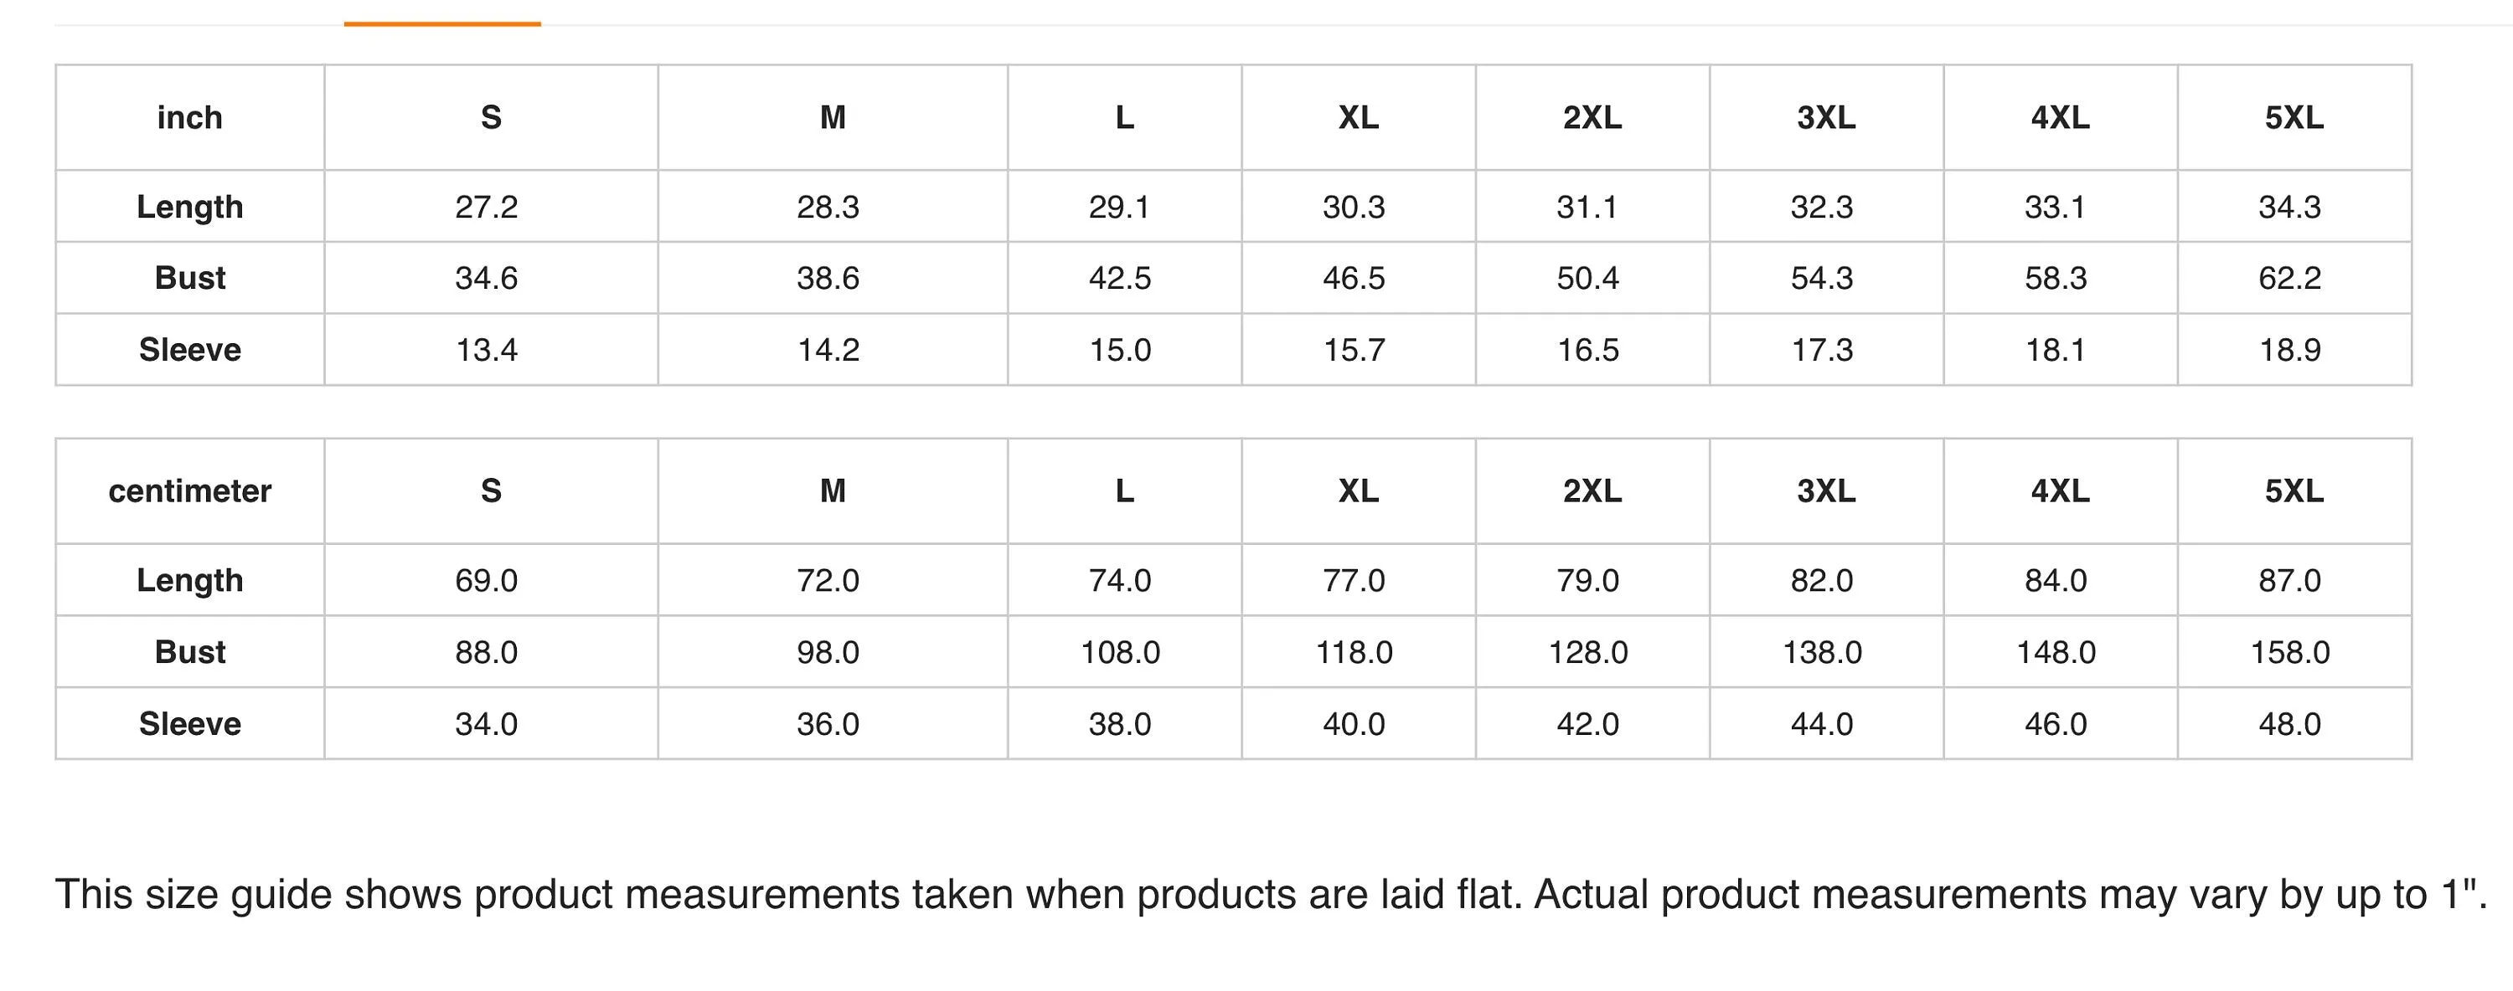Click the 5XL column header in inch table

pos(2294,117)
